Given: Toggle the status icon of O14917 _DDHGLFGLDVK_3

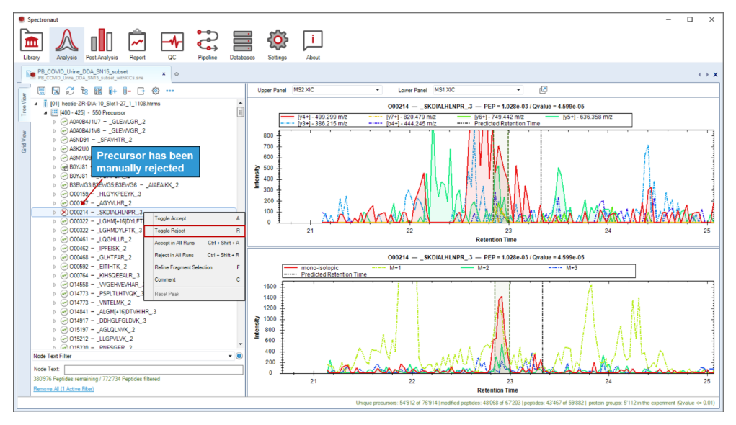Looking at the screenshot, I should pyautogui.click(x=64, y=321).
